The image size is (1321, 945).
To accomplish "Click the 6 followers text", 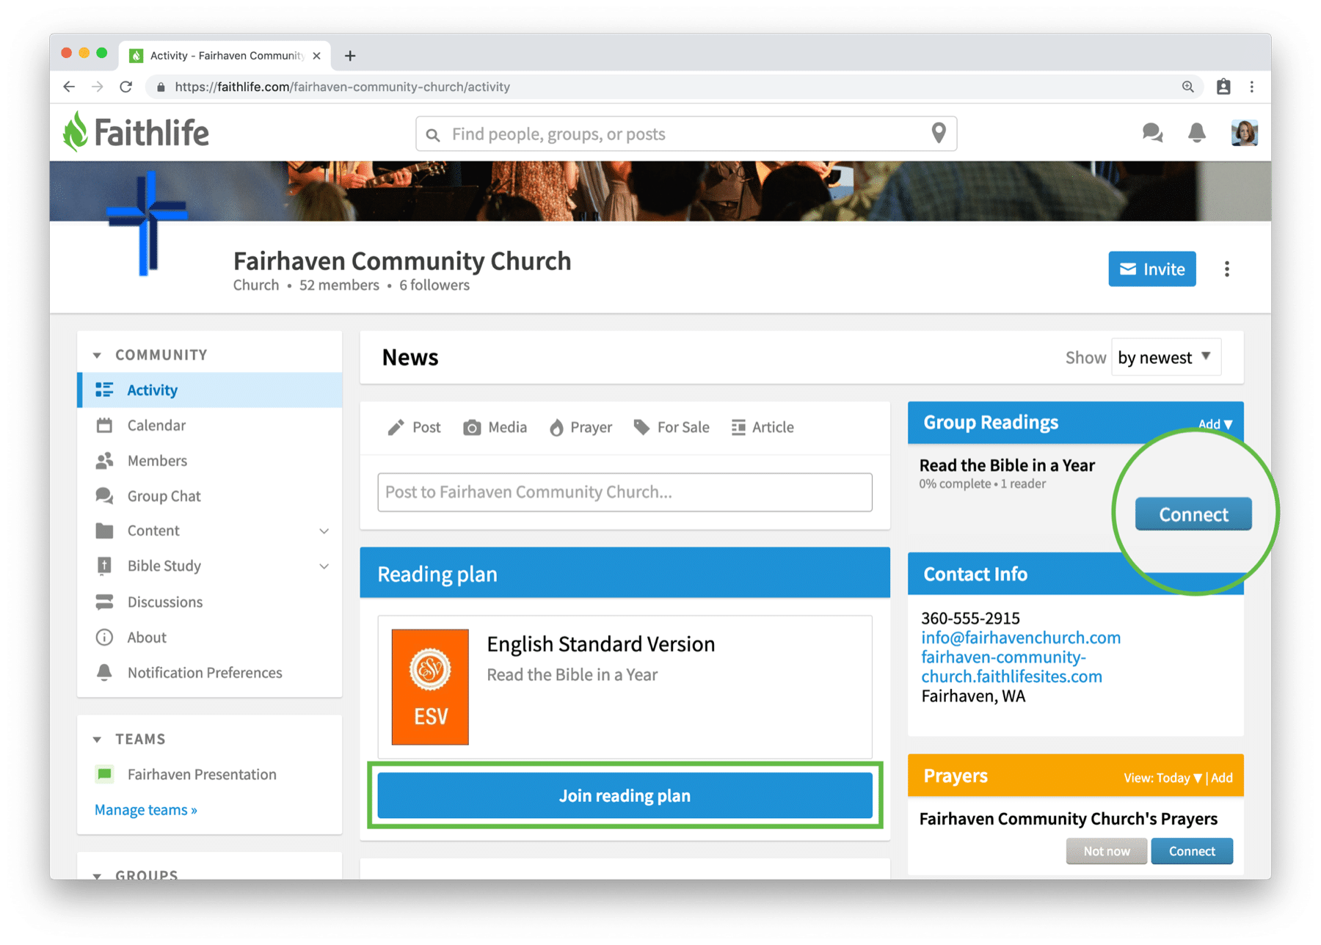I will (x=434, y=285).
